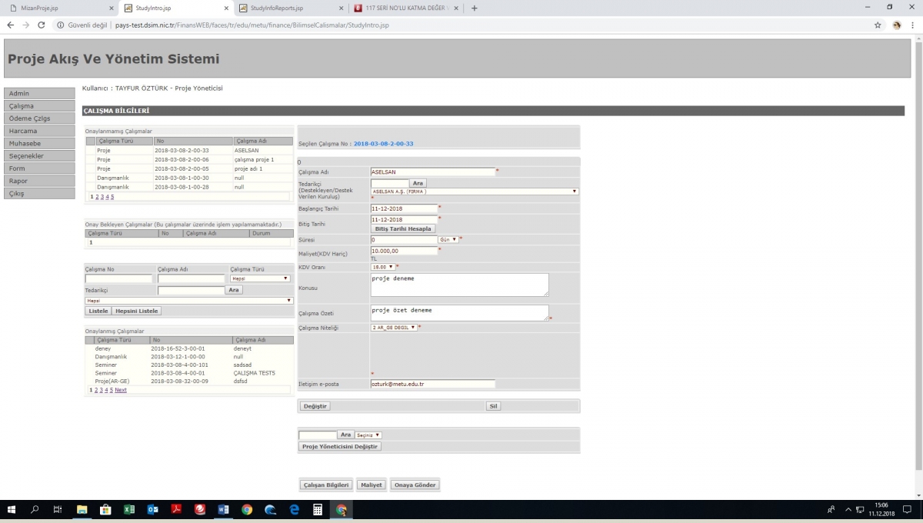This screenshot has width=923, height=523.
Task: Open Excel from the taskbar
Action: coord(129,510)
